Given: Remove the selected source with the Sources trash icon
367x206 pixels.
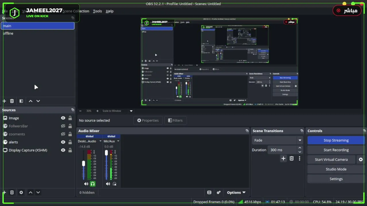Looking at the screenshot, I should [12, 193].
